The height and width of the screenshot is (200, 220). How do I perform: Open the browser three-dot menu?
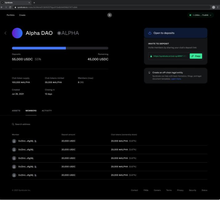[218, 7]
